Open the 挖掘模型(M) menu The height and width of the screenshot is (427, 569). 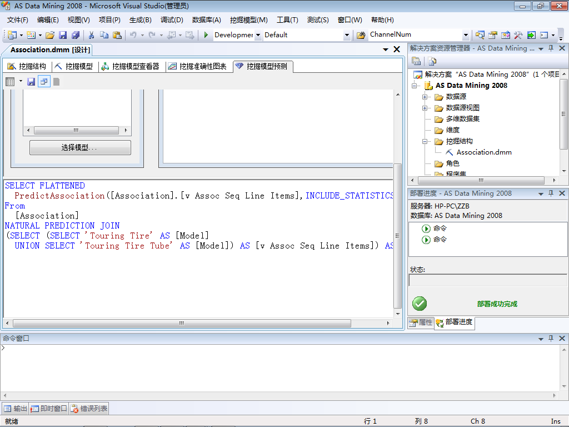pos(249,20)
